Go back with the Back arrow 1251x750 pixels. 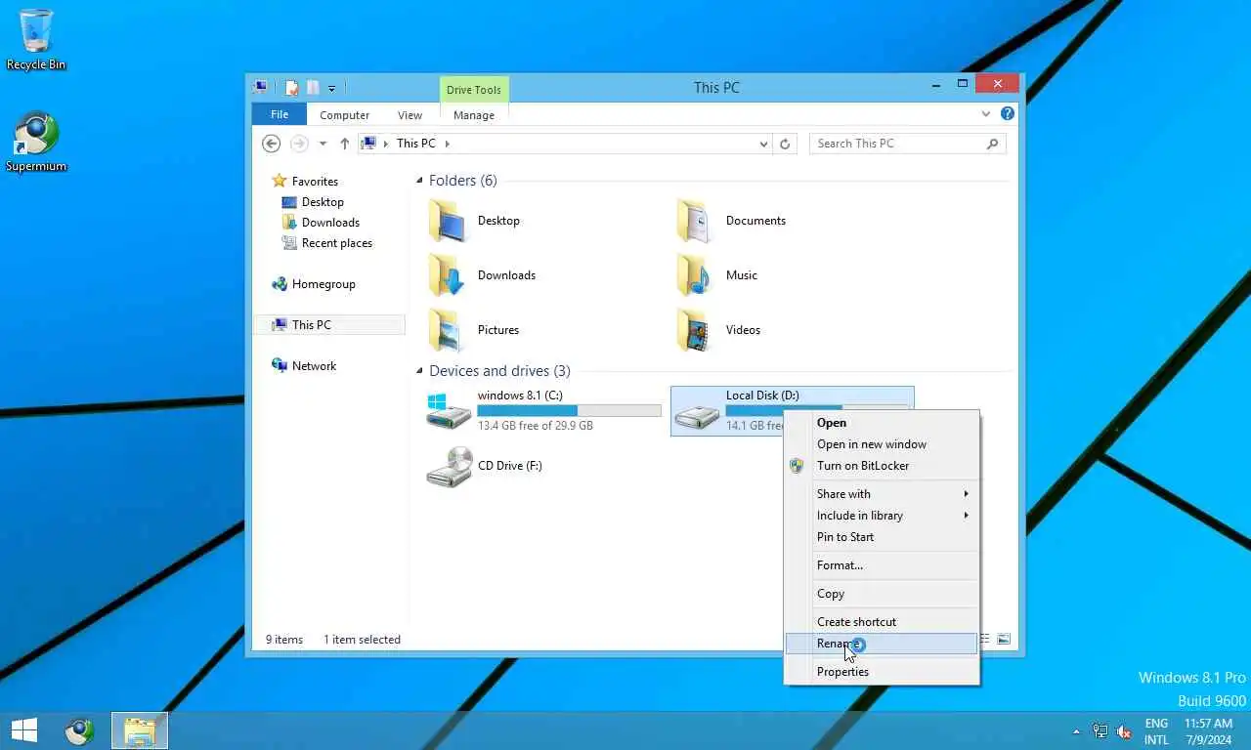[272, 144]
